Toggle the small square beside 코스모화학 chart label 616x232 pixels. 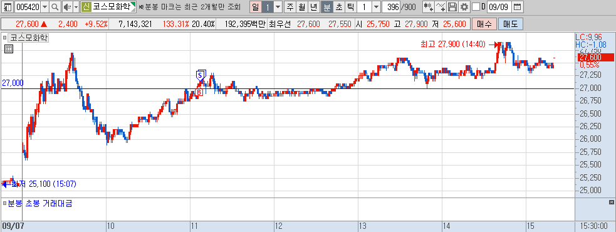pyautogui.click(x=5, y=38)
